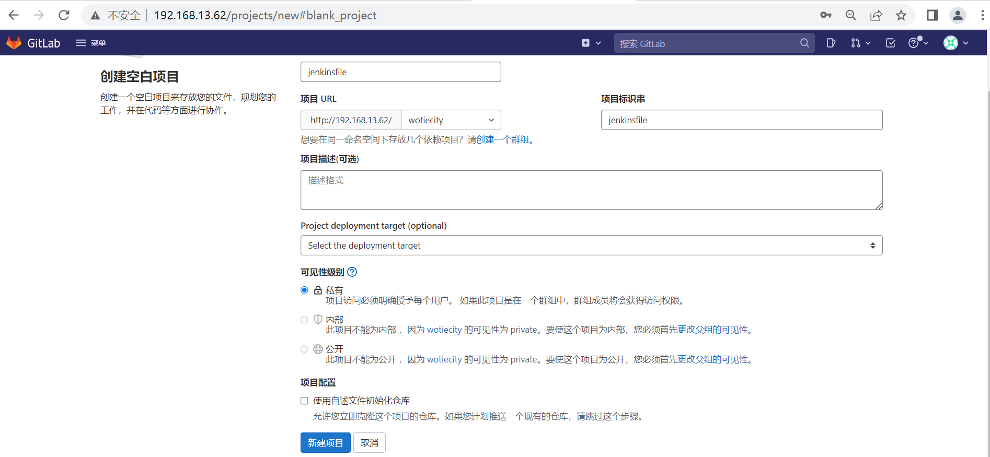Open the Chrome profile avatar icon

(958, 15)
